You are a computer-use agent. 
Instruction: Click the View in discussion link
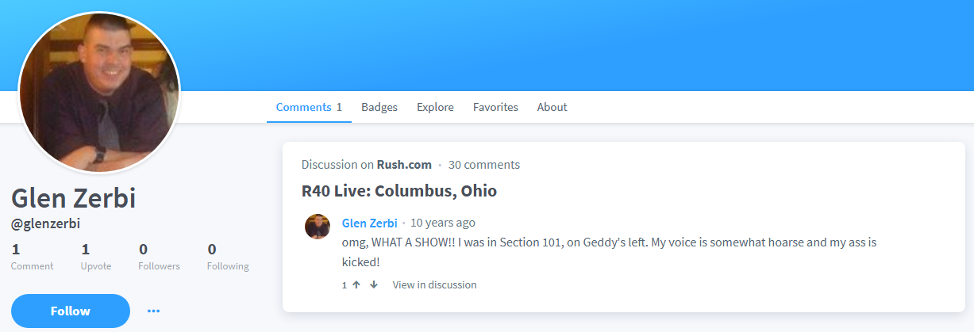(x=434, y=284)
